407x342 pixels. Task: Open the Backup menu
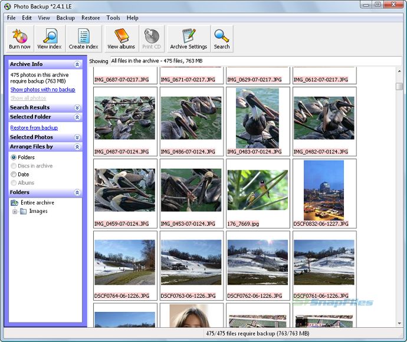65,18
